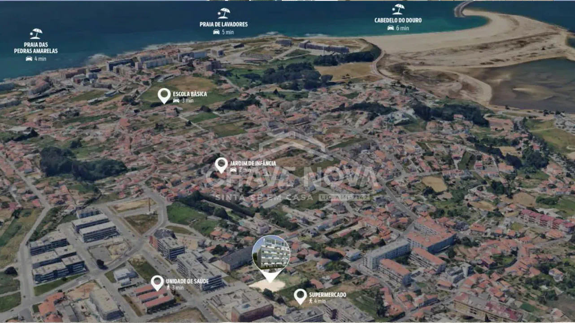Click the 'PRAIA DE LAVADORES' label

pos(224,24)
